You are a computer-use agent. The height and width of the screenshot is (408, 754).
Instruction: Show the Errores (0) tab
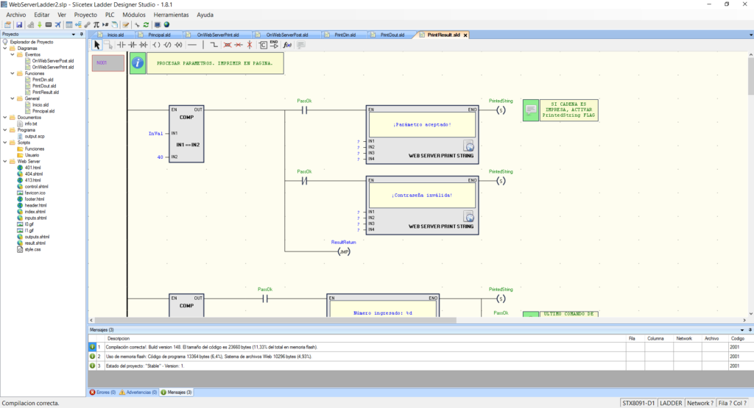click(102, 393)
